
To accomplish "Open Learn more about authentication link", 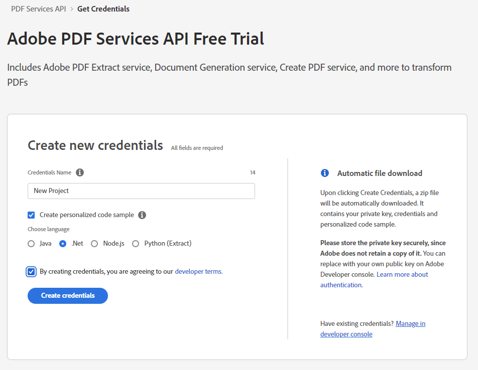I will [x=374, y=280].
